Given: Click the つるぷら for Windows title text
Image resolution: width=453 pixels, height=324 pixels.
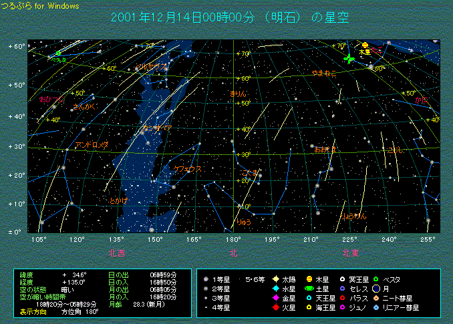Looking at the screenshot, I should pos(40,5).
